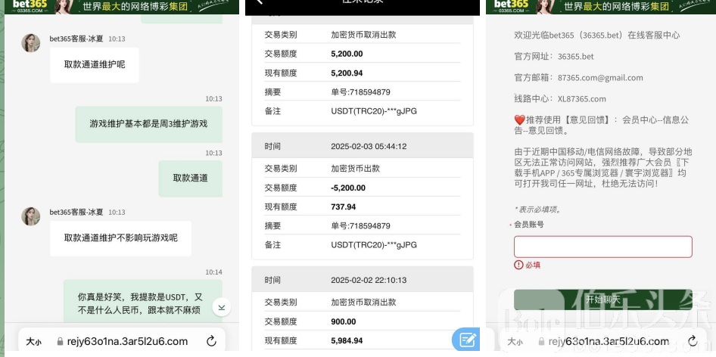The width and height of the screenshot is (716, 357).
Task: Open the 36365.bet official website link
Action: [x=575, y=57]
